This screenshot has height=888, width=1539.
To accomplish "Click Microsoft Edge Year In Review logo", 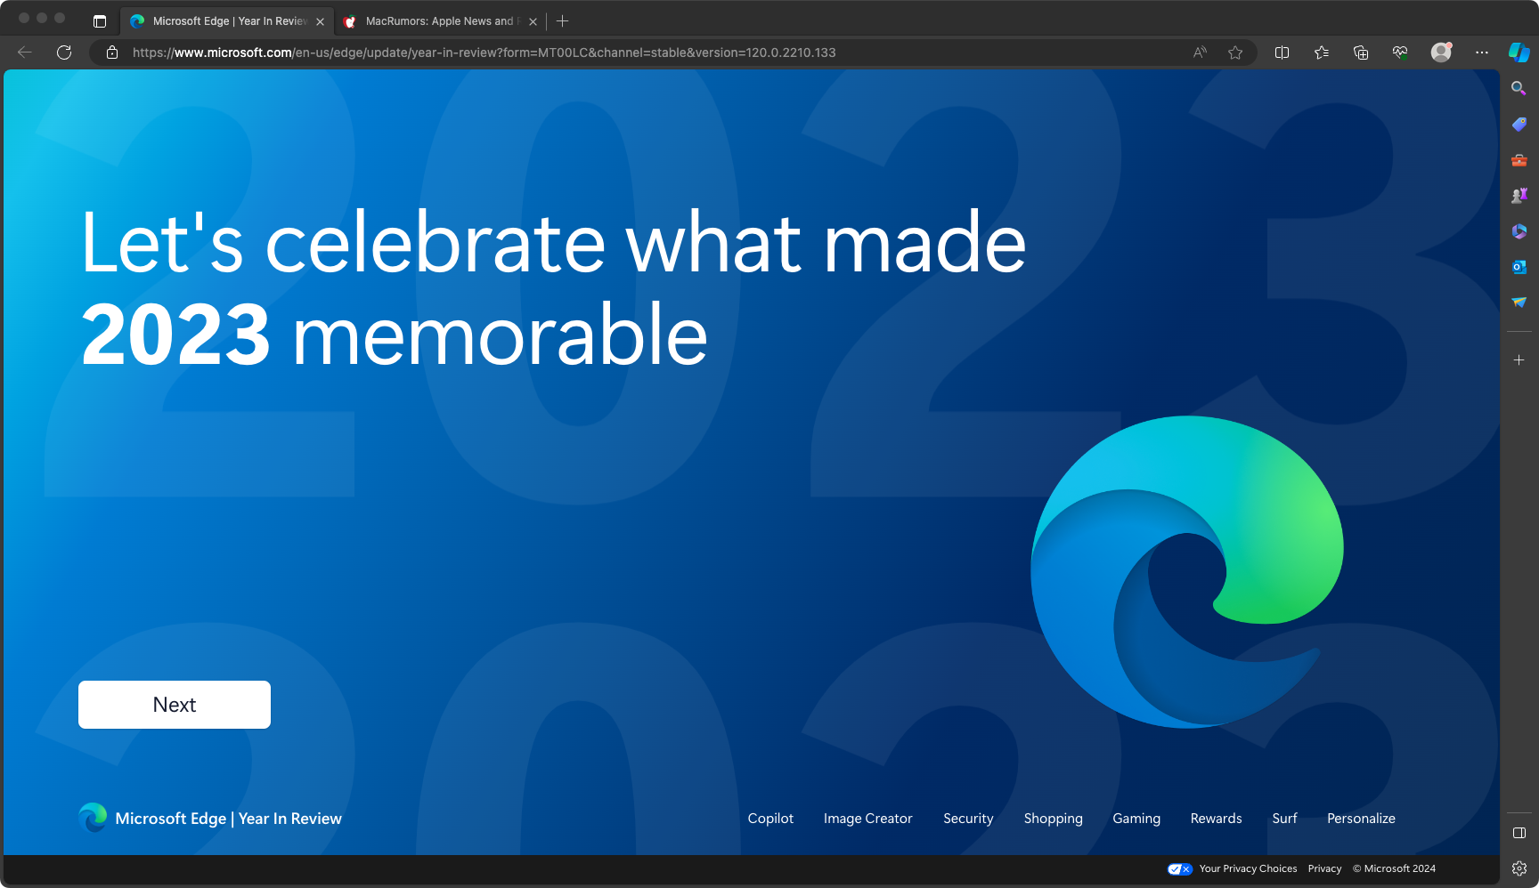I will coord(210,819).
